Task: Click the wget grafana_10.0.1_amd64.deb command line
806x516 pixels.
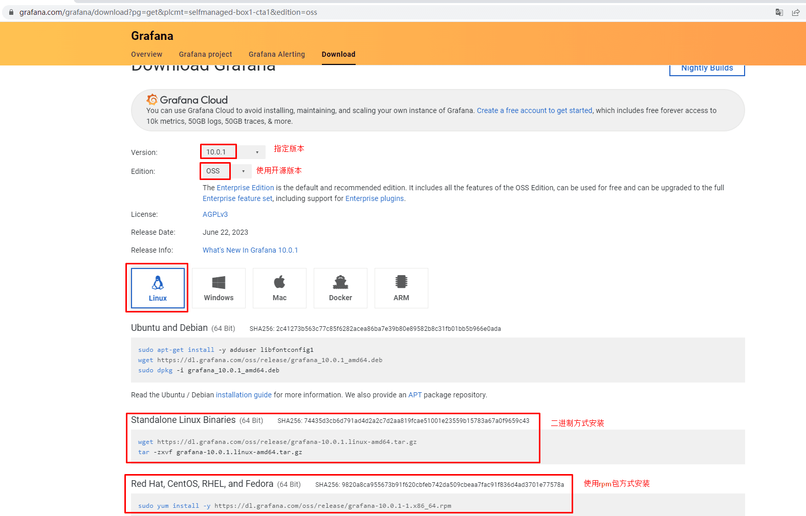Action: pos(260,360)
